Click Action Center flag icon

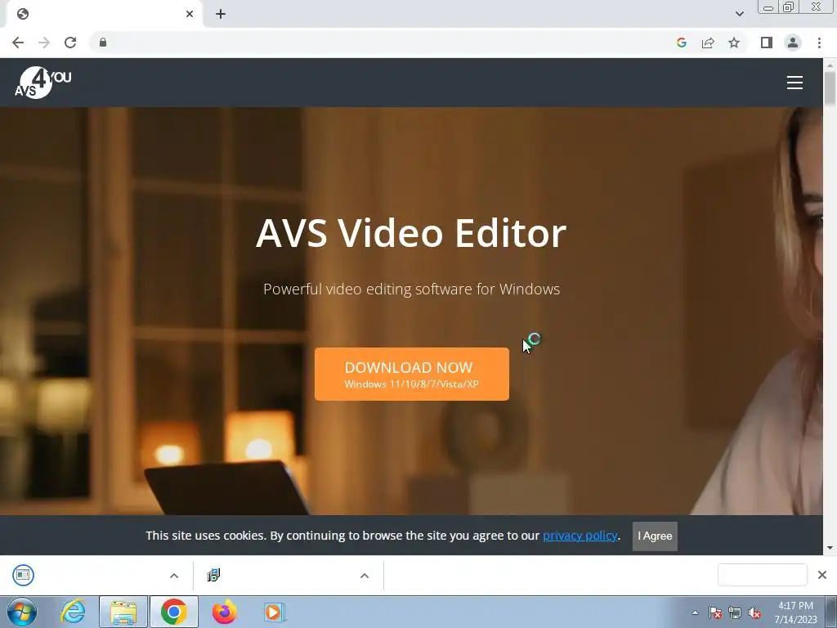pos(714,612)
